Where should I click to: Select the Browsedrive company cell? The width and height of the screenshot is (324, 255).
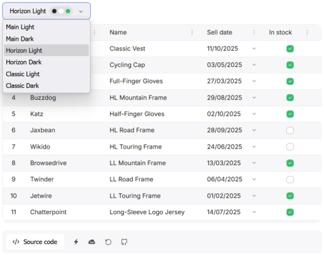click(x=49, y=163)
